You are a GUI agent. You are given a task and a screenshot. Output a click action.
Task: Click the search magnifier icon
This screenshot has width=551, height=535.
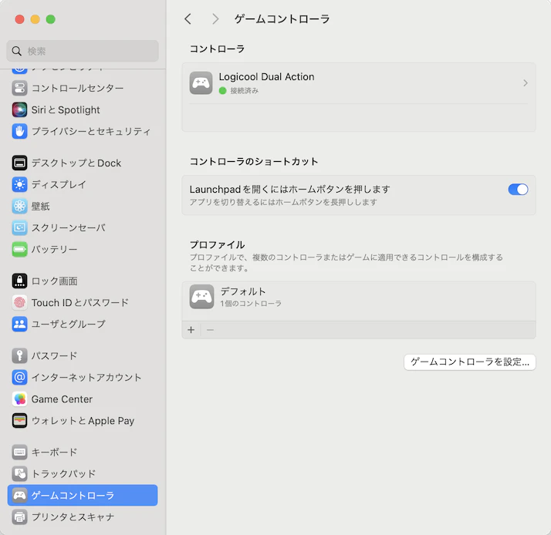[x=16, y=51]
